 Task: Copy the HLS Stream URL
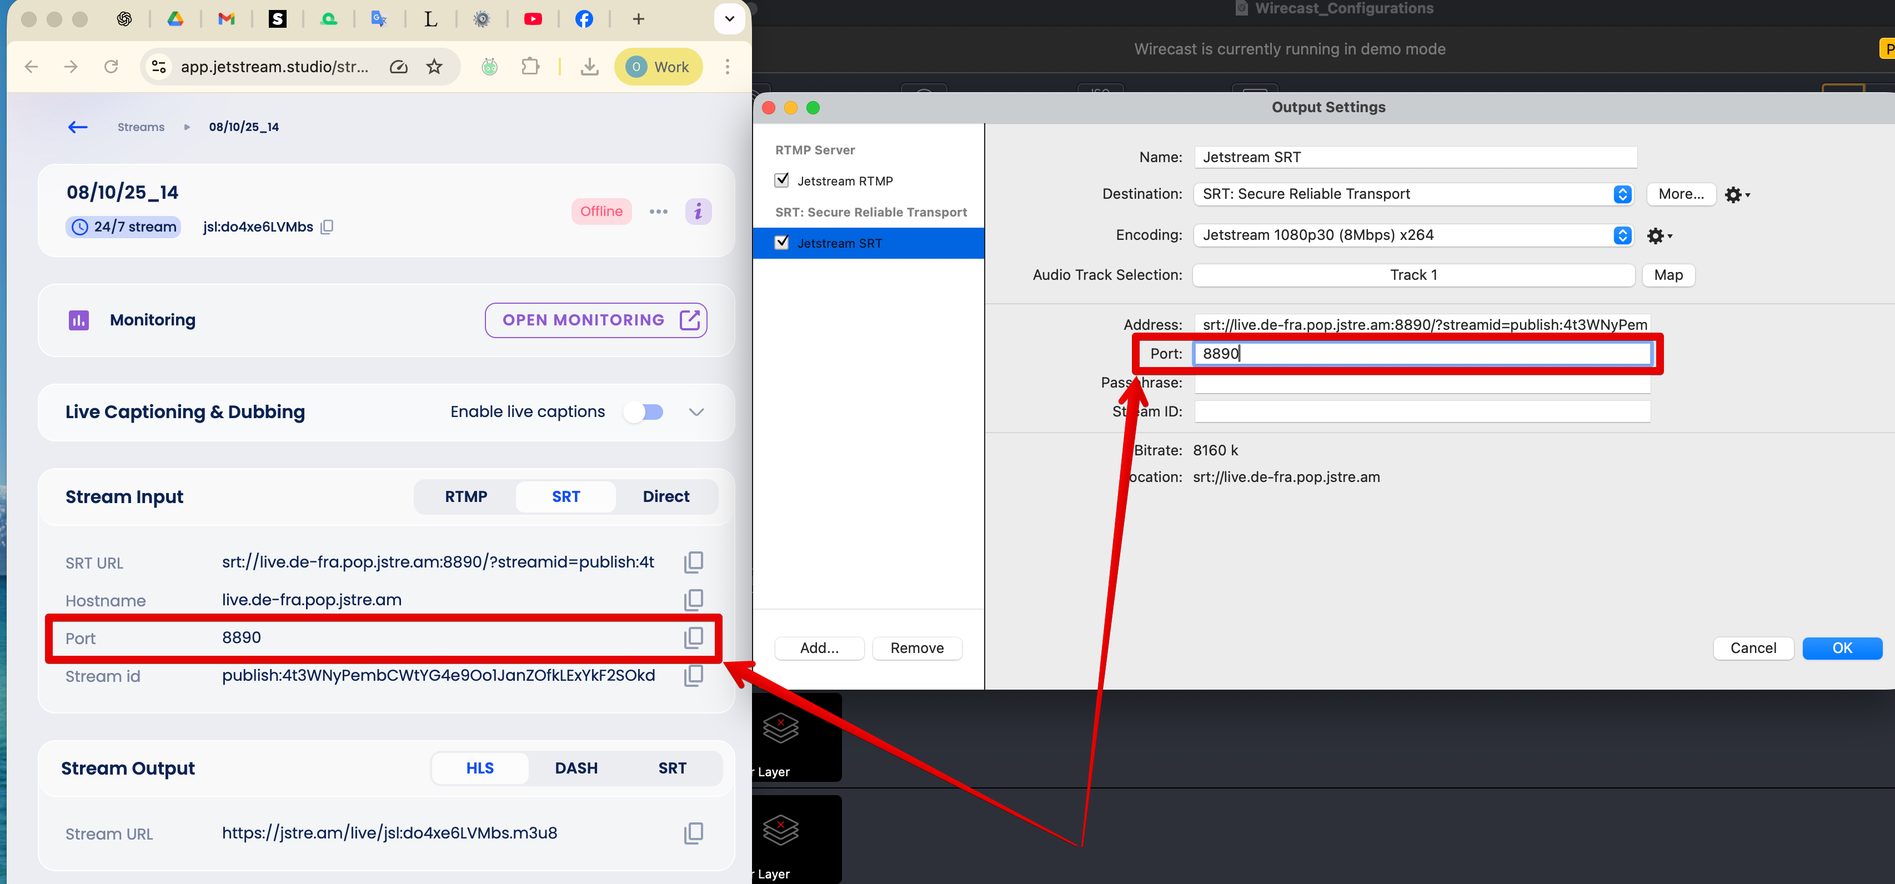[693, 833]
